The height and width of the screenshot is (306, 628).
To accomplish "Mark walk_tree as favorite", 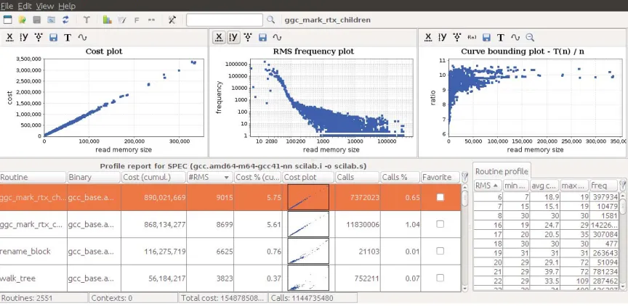I will point(440,278).
